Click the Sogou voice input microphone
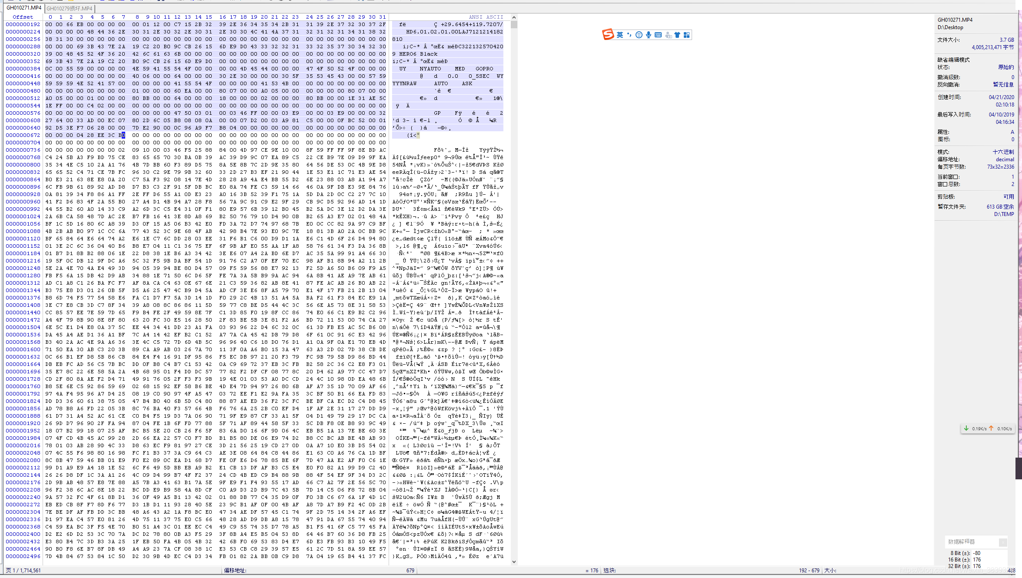The height and width of the screenshot is (578, 1022). pyautogui.click(x=648, y=35)
